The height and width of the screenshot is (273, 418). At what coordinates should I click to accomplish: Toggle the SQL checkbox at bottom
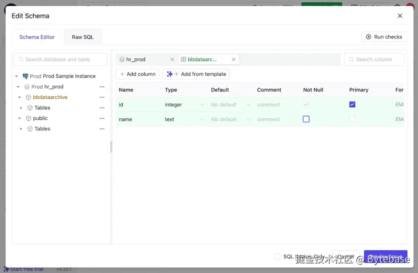coord(278,256)
